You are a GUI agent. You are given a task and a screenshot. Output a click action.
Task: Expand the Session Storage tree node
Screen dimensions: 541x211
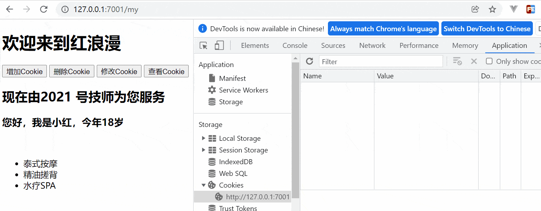coord(203,150)
